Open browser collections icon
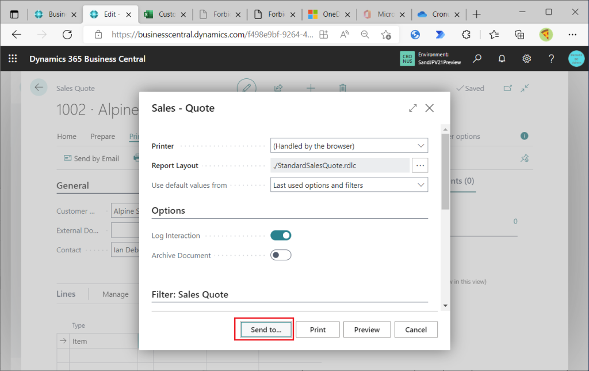Screen dimensions: 589x371 pos(519,35)
